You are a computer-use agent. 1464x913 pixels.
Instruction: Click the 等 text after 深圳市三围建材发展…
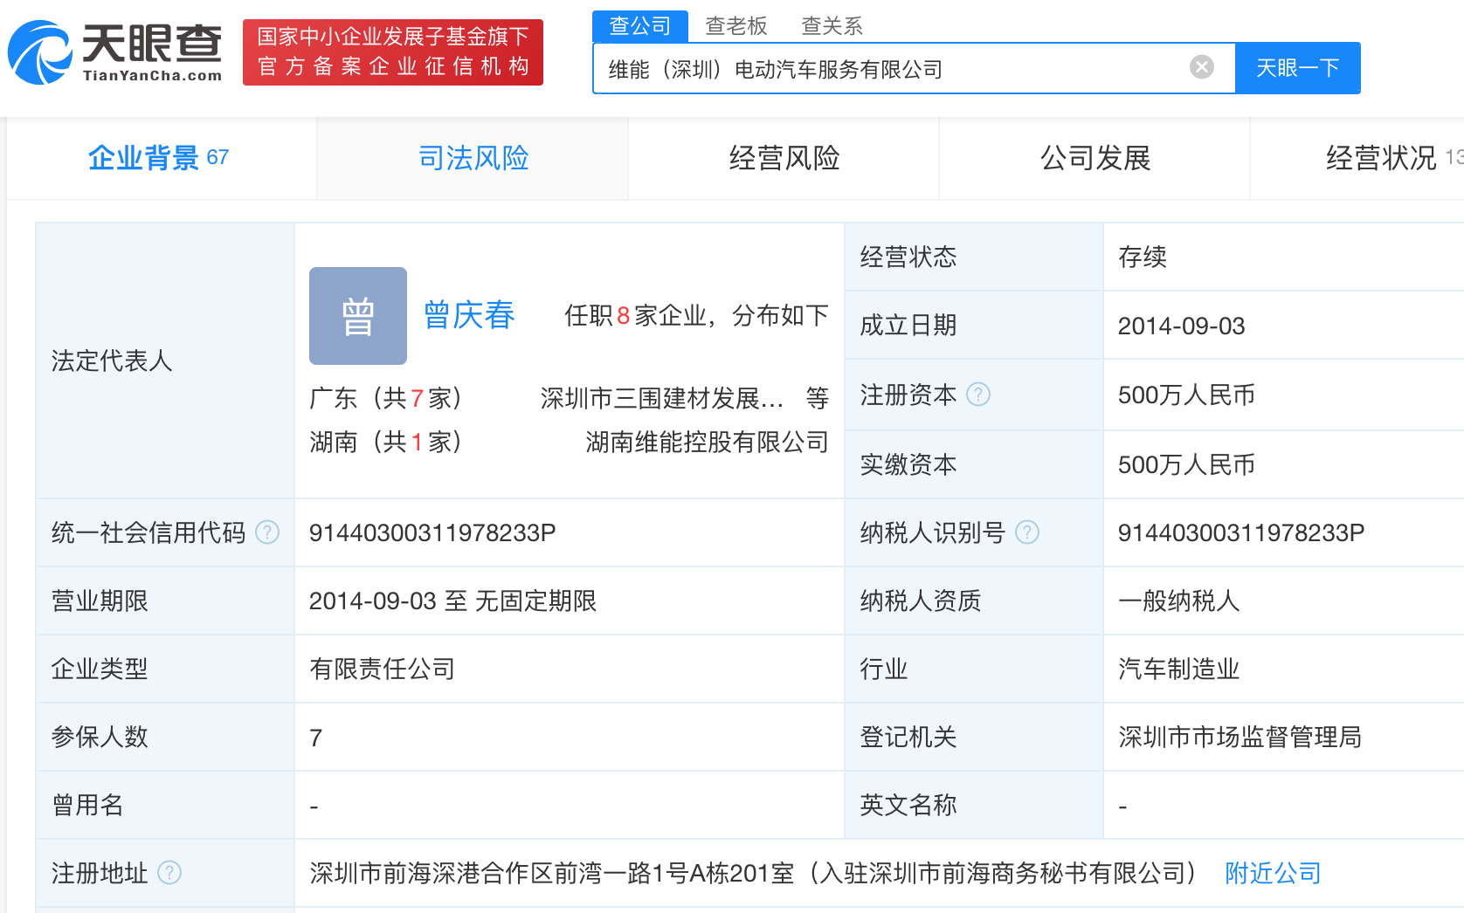coord(818,399)
